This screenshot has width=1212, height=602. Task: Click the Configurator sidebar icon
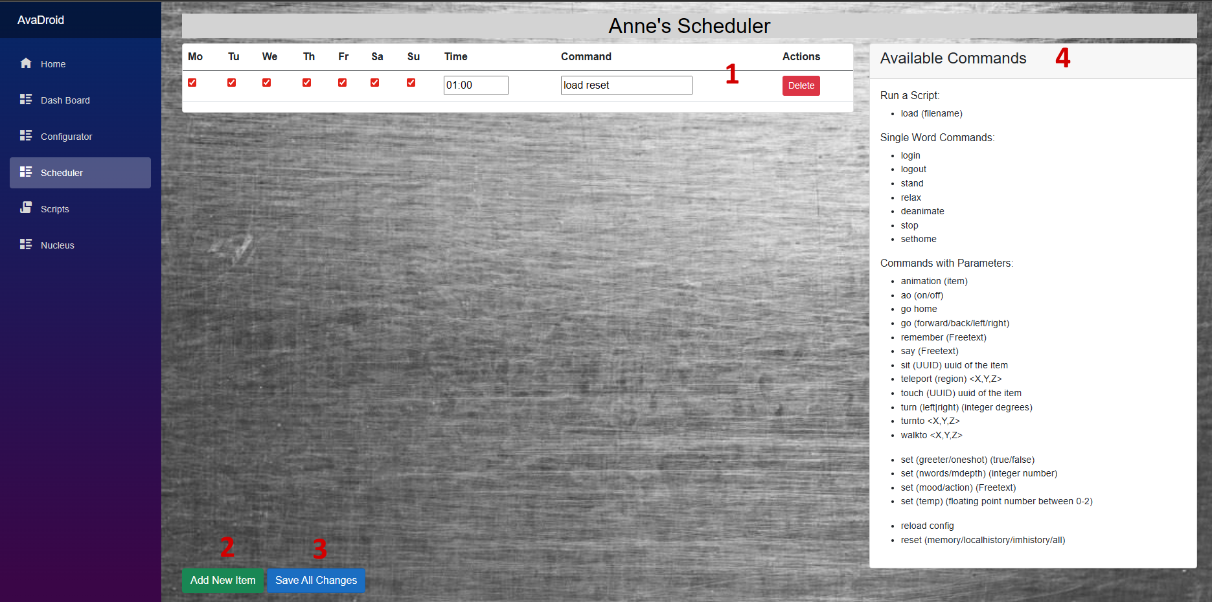[26, 136]
